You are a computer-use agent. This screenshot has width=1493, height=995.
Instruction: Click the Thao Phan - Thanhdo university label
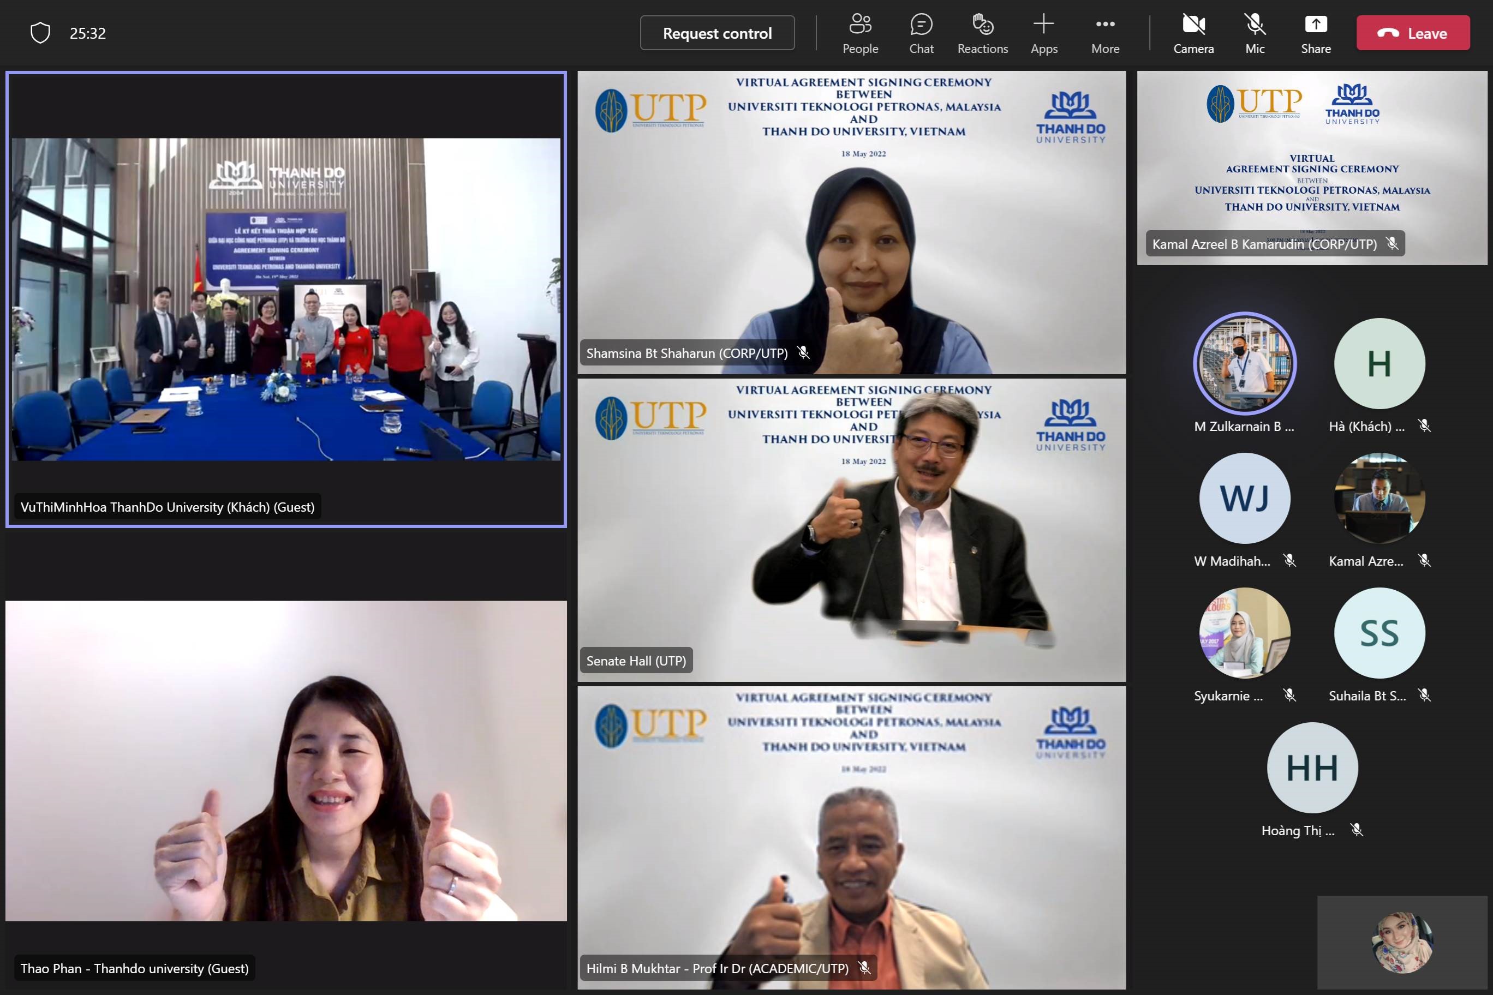tap(135, 968)
